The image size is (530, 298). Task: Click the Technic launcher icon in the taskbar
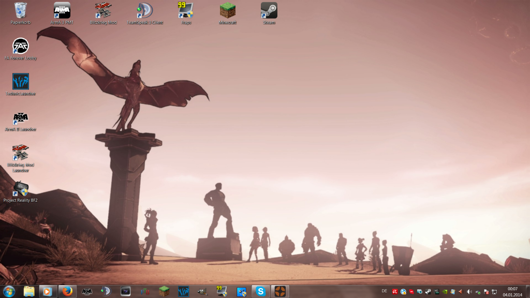(184, 291)
